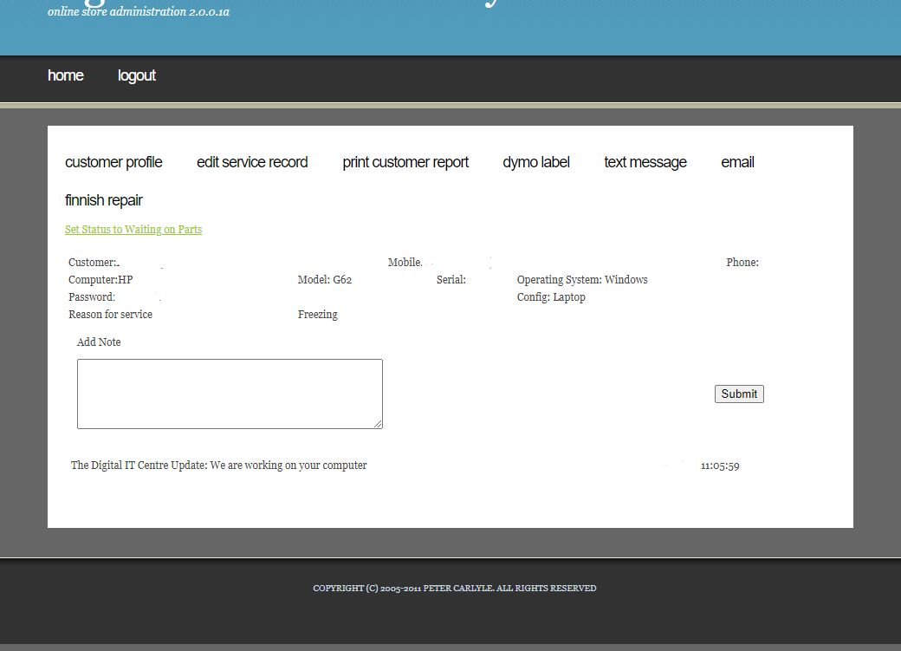Select print customer report
Image resolution: width=901 pixels, height=651 pixels.
405,163
